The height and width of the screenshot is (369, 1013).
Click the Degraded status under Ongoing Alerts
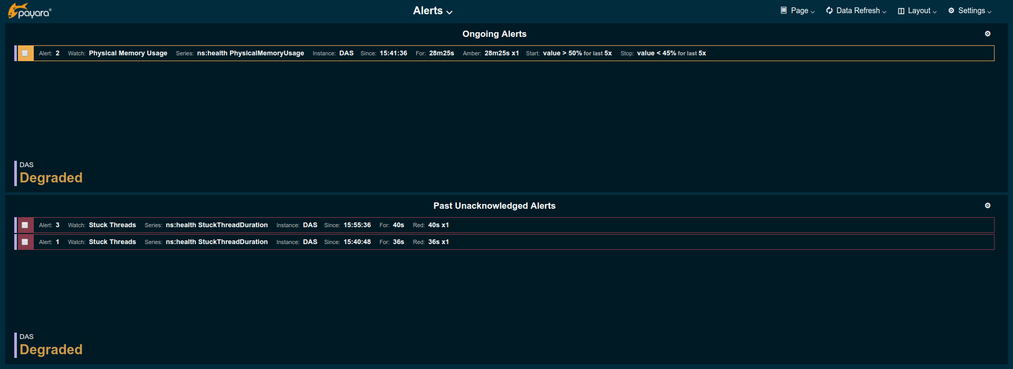point(51,178)
